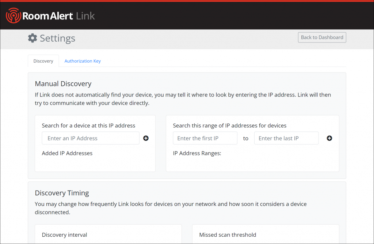This screenshot has width=374, height=244.
Task: Click the Room Alert brand name in header
Action: 48,15
